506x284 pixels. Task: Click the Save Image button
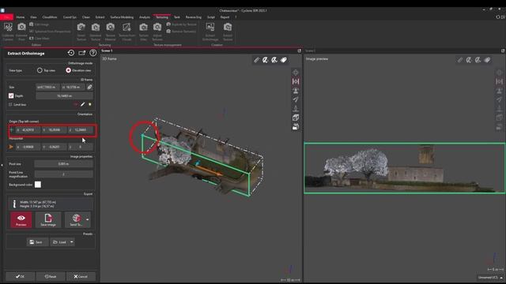click(48, 219)
